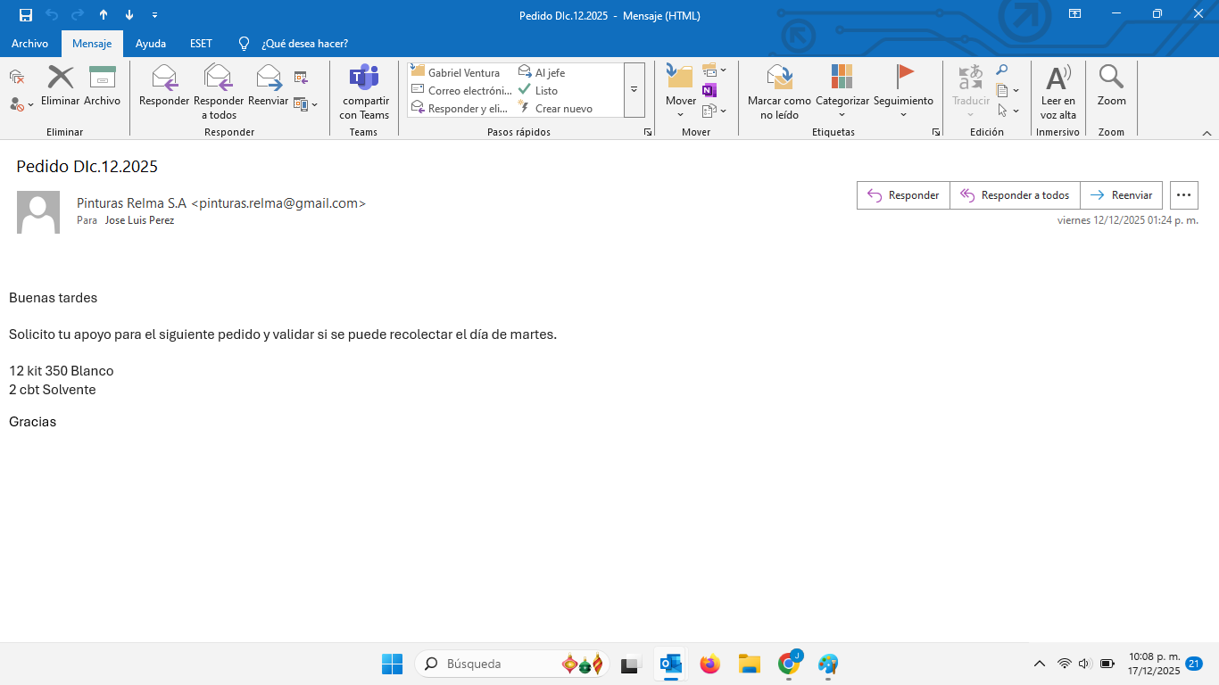Open the Categorizar color dropdown

point(842,92)
